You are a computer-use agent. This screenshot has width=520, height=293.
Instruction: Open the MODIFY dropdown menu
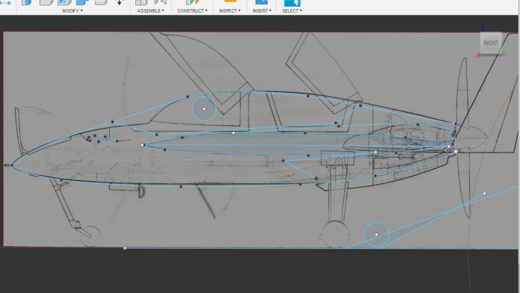[x=72, y=11]
